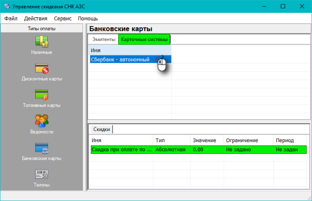This screenshot has width=312, height=201.
Task: Open the Дисконтные карты icon
Action: click(x=41, y=68)
